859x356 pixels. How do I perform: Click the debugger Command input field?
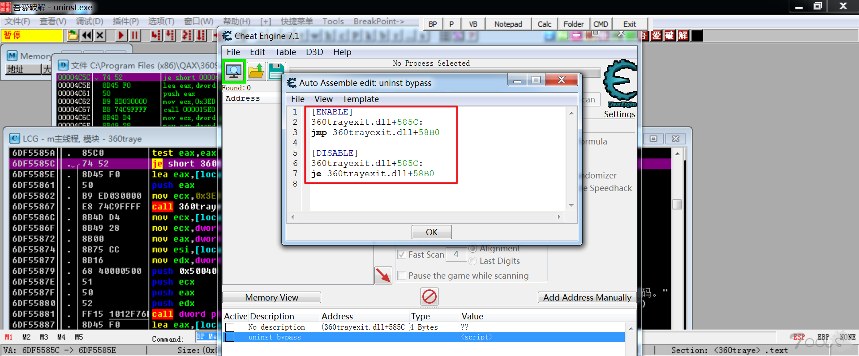[206, 337]
